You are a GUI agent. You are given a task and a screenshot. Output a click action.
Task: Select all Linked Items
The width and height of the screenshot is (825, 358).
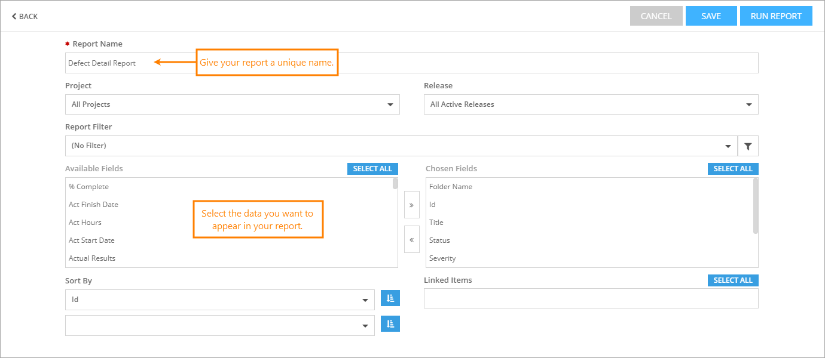(732, 280)
